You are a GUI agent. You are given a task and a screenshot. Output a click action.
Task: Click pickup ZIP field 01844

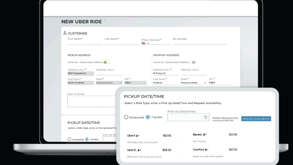coord(135,82)
